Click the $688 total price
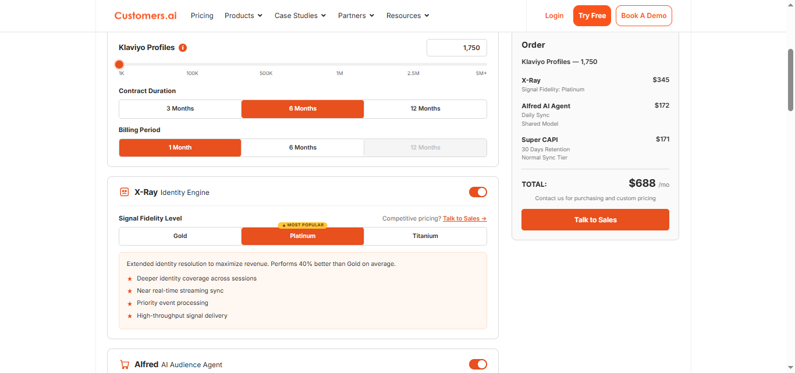The height and width of the screenshot is (373, 795). [642, 183]
